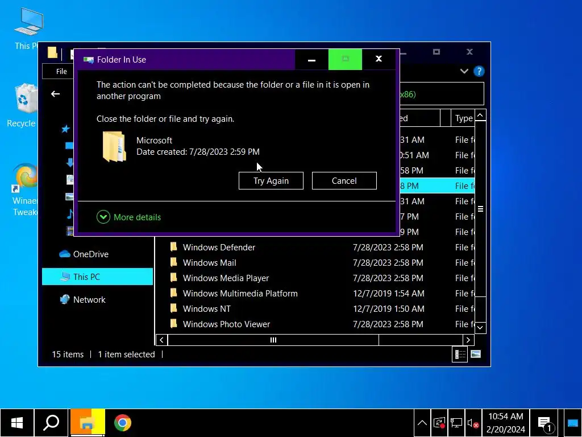582x437 pixels.
Task: Expand the ribbon with the chevron
Action: 464,71
